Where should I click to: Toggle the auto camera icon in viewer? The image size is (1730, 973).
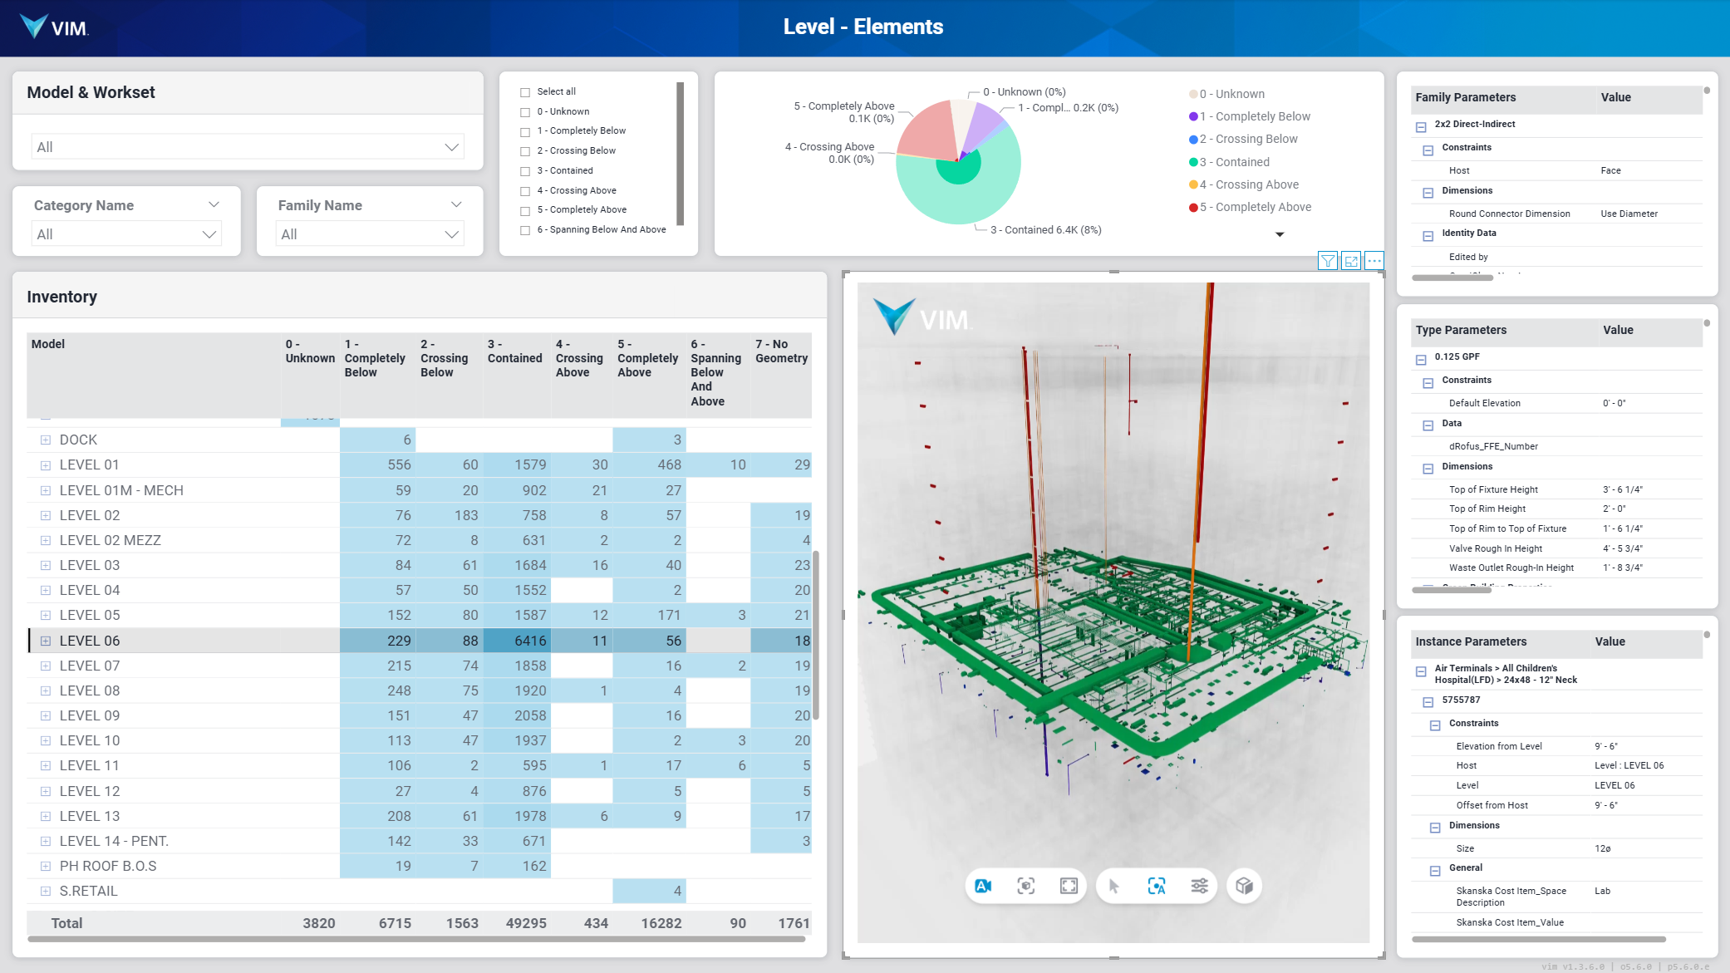point(983,886)
